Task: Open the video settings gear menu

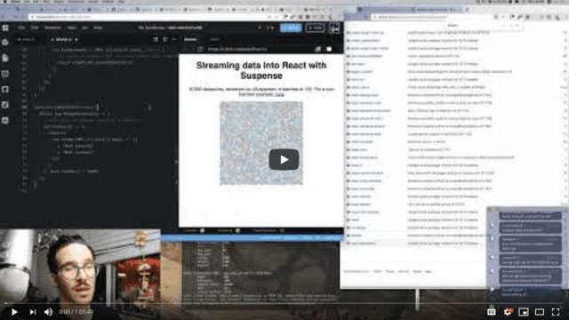Action: [x=508, y=312]
